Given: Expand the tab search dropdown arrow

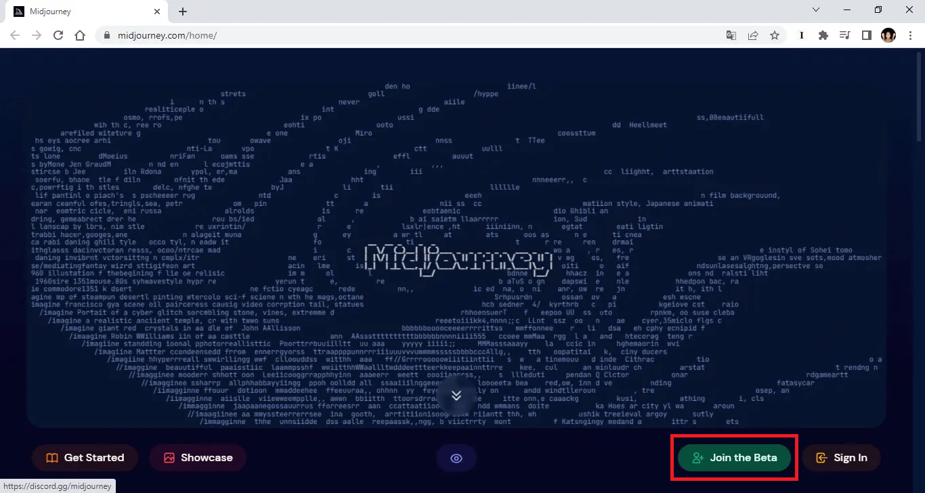Looking at the screenshot, I should tap(817, 9).
